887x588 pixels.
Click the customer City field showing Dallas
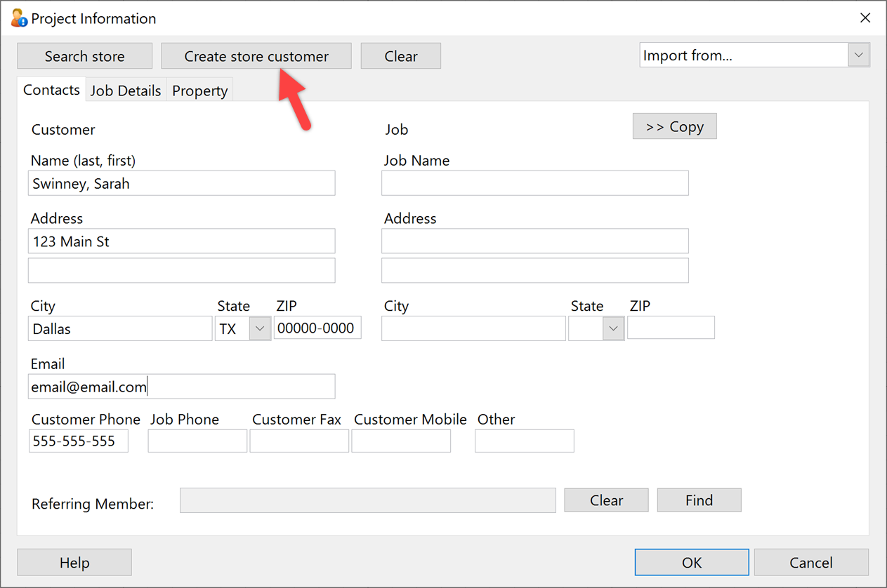(x=120, y=328)
